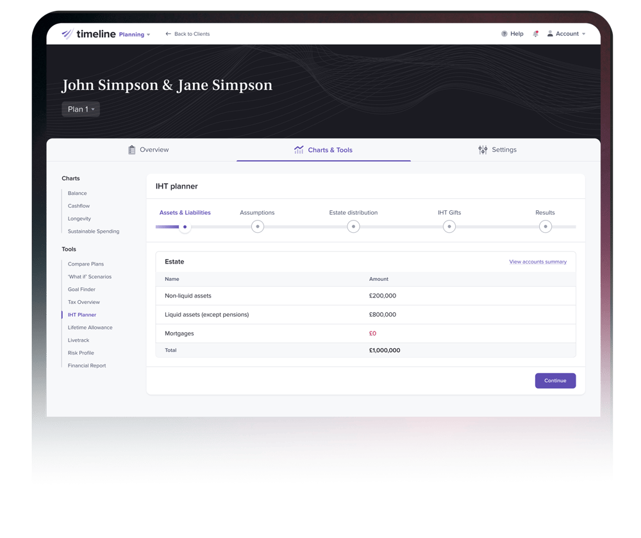
Task: Click the Settings sliders icon
Action: (483, 149)
